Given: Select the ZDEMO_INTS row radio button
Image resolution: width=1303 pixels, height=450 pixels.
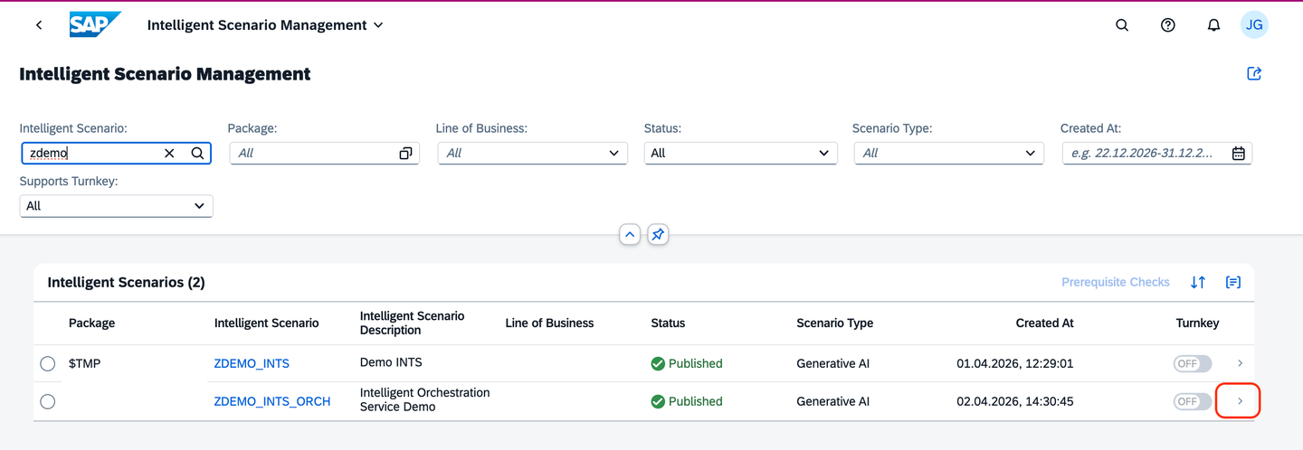Looking at the screenshot, I should click(x=48, y=363).
